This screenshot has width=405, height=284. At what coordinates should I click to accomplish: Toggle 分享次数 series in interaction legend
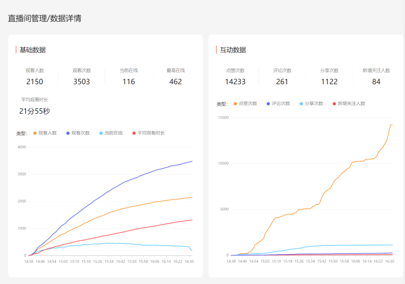coord(311,103)
